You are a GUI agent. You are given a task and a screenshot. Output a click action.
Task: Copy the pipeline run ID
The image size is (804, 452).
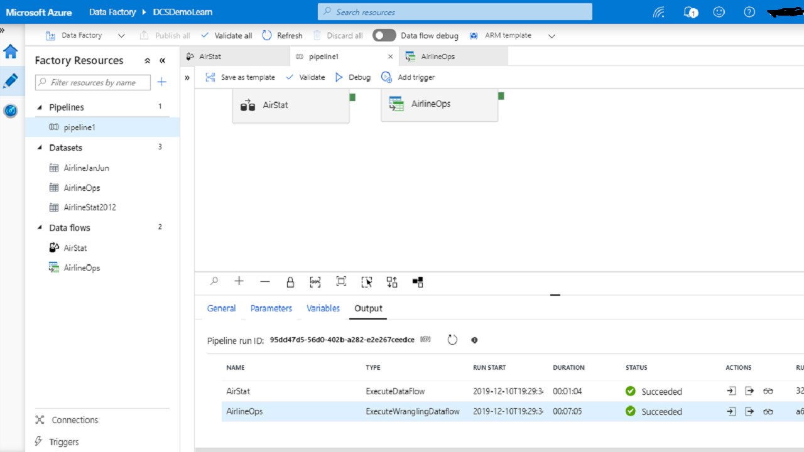tap(425, 340)
